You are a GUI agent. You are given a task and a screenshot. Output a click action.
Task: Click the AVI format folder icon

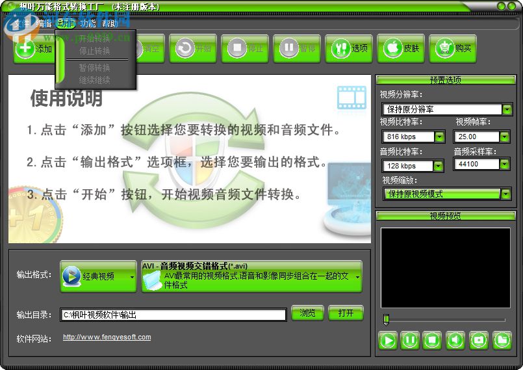pyautogui.click(x=152, y=281)
